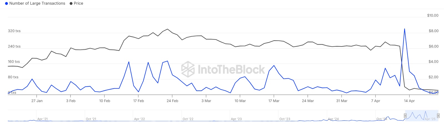Jump navigator to Apr '24
The height and width of the screenshot is (124, 444).
click(x=333, y=119)
